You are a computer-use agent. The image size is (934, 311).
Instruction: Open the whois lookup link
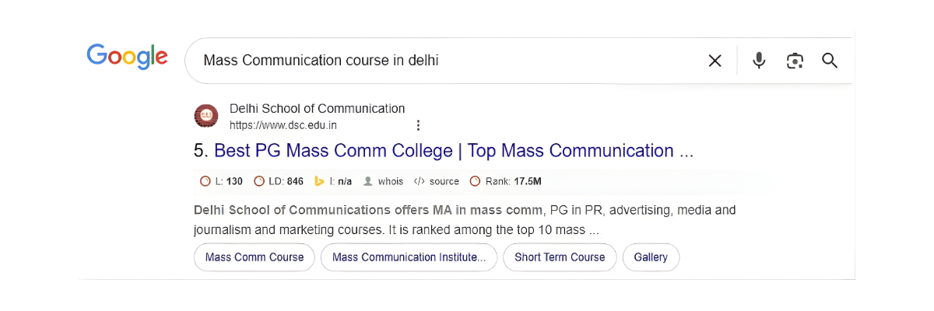tap(384, 181)
